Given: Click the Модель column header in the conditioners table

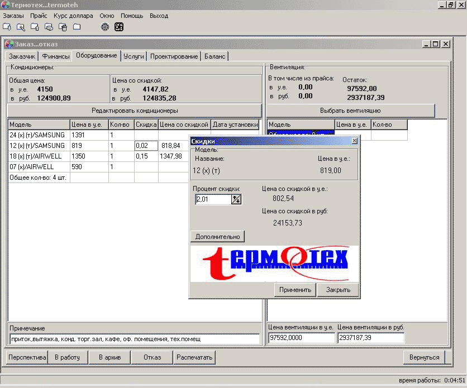Looking at the screenshot, I should 39,124.
